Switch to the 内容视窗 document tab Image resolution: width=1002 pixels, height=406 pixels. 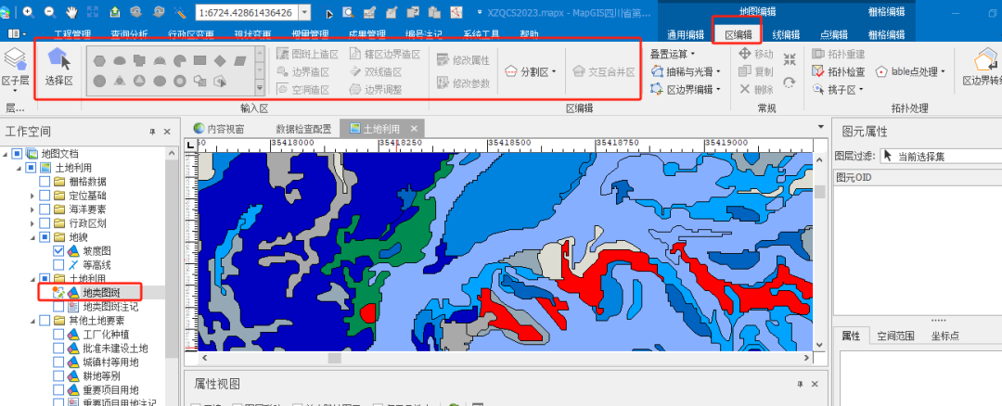[x=218, y=128]
